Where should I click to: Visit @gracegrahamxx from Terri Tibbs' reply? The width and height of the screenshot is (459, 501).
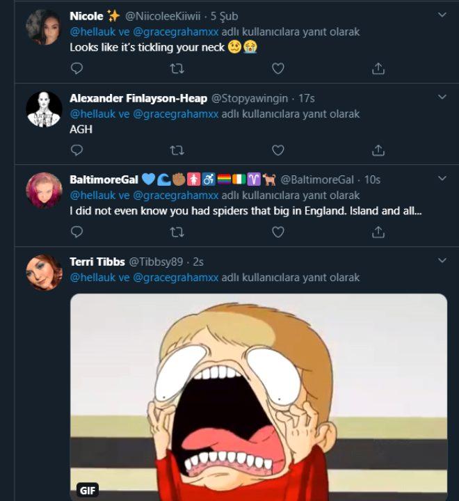point(175,278)
